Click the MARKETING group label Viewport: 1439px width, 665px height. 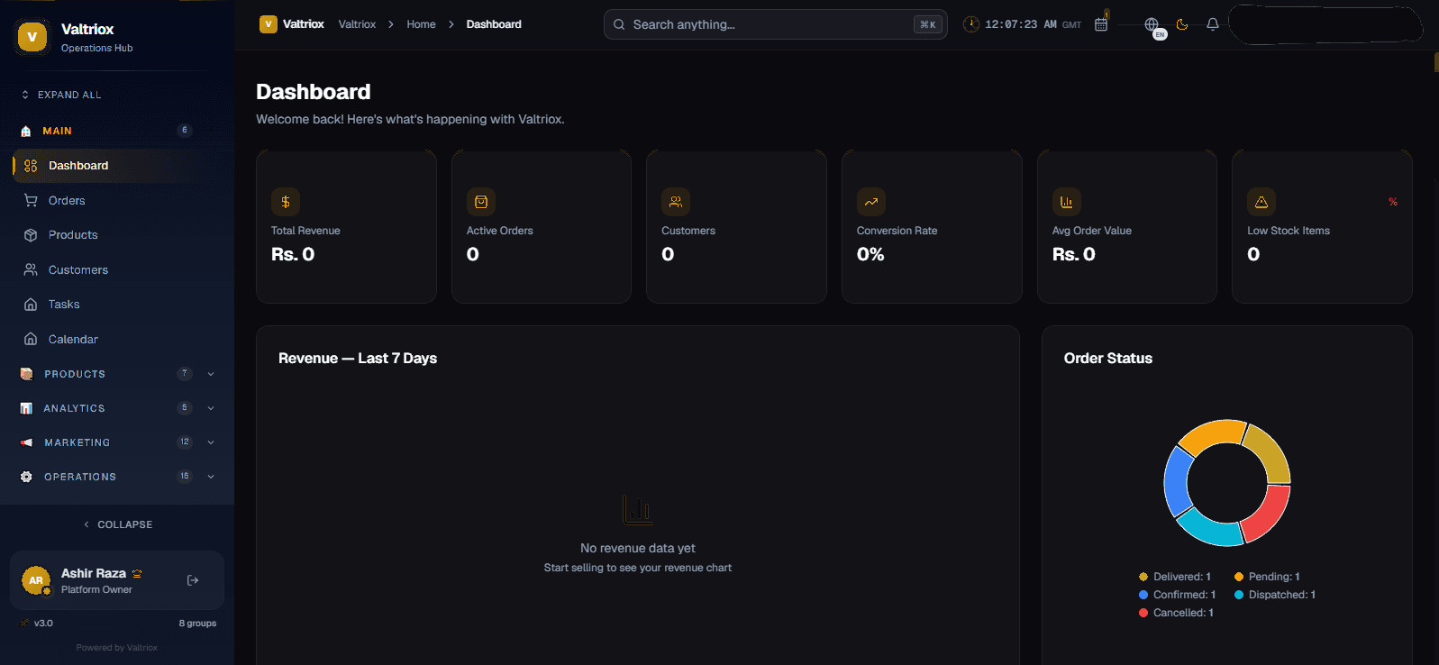pyautogui.click(x=77, y=442)
